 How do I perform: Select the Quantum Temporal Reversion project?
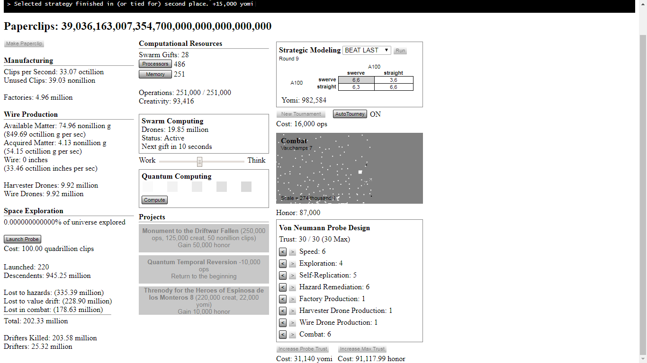(x=204, y=269)
